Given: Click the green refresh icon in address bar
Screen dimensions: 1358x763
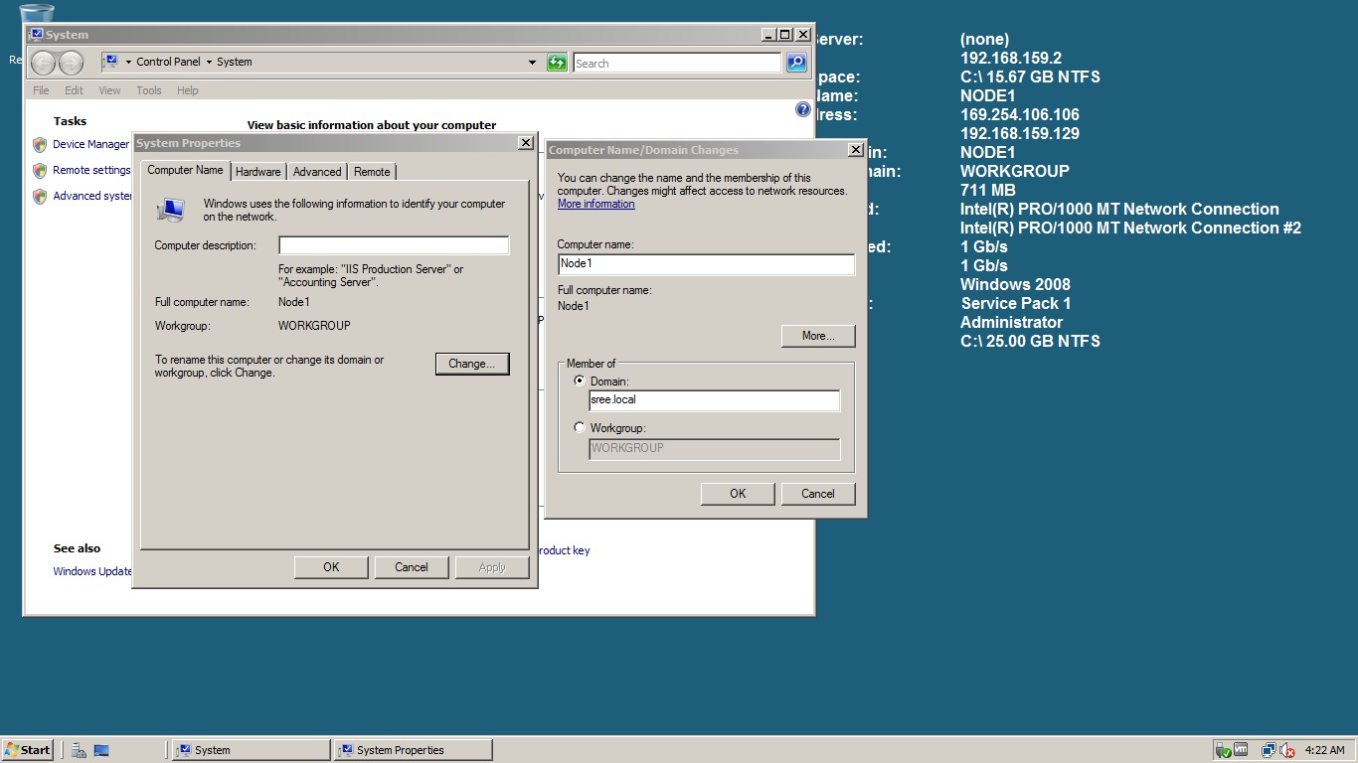Looking at the screenshot, I should (557, 63).
